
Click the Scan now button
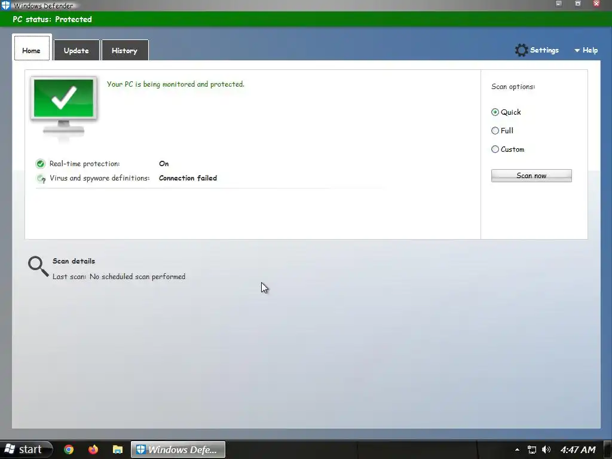[531, 176]
